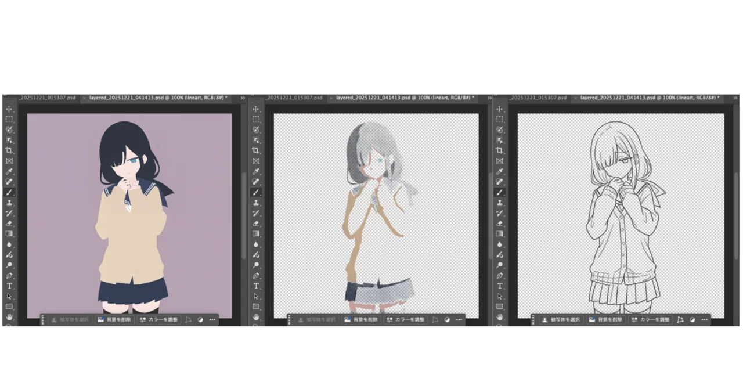Select the Frame tool in the line-art window

click(499, 161)
